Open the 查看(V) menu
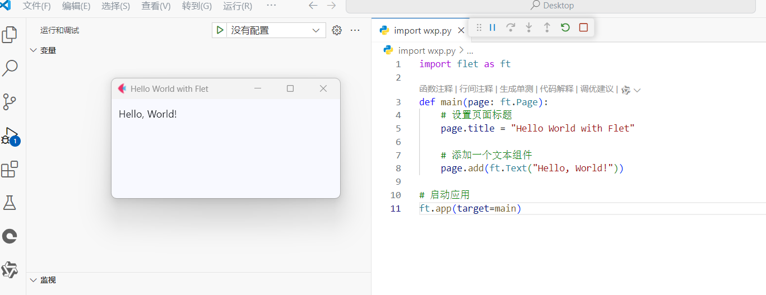Viewport: 766px width, 295px height. click(x=156, y=6)
